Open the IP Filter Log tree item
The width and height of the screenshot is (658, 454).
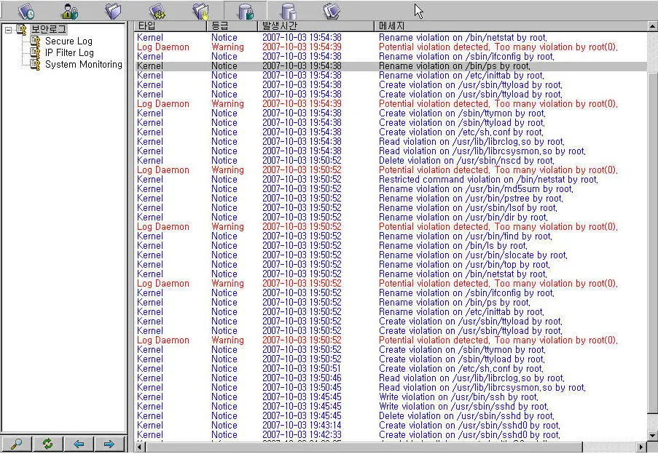click(x=69, y=53)
